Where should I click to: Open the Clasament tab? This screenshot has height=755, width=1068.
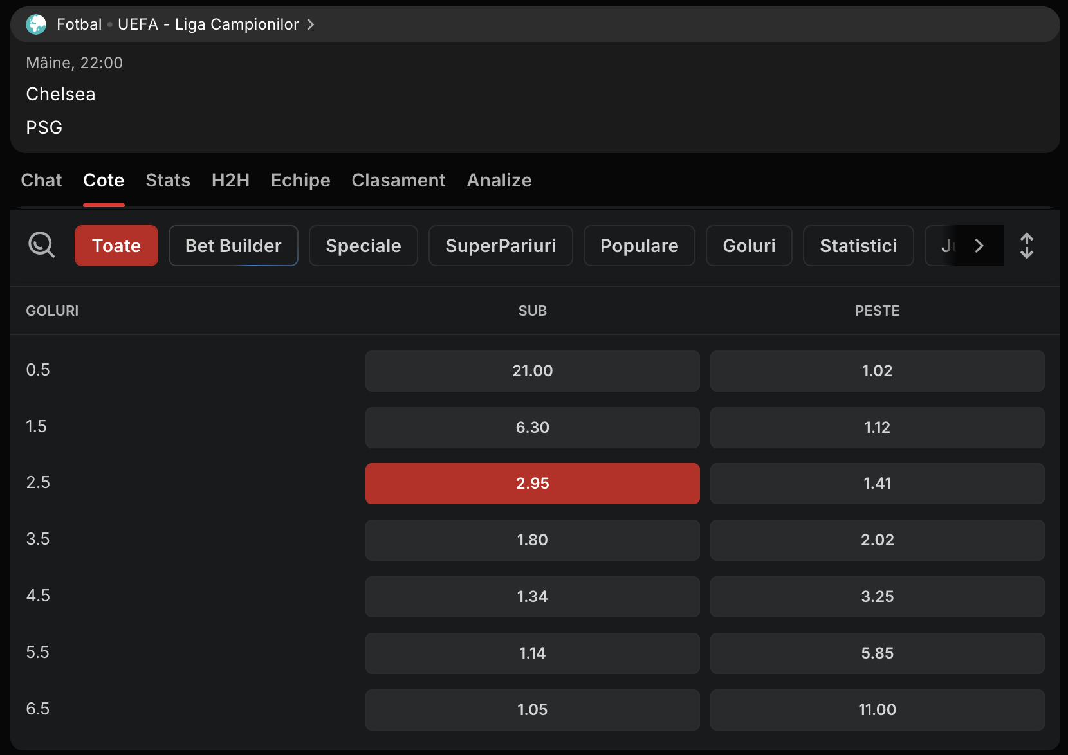398,180
